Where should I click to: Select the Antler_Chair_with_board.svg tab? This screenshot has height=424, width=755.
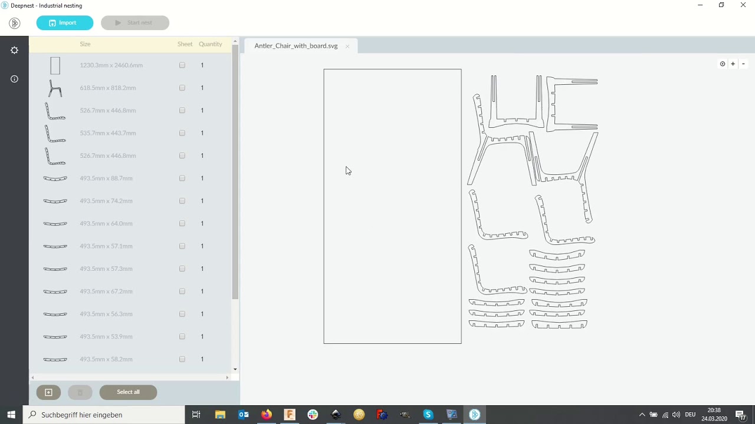[296, 46]
